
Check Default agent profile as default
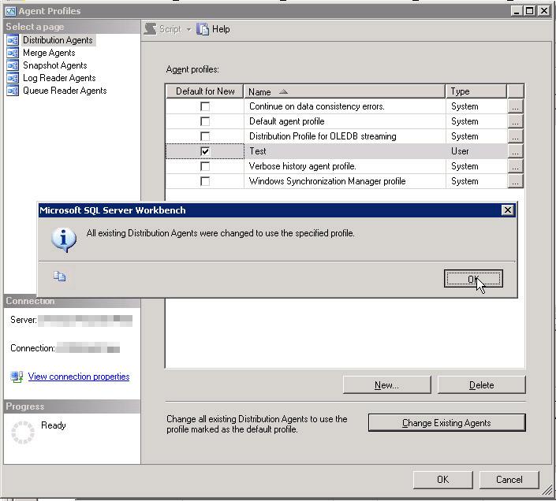click(205, 121)
